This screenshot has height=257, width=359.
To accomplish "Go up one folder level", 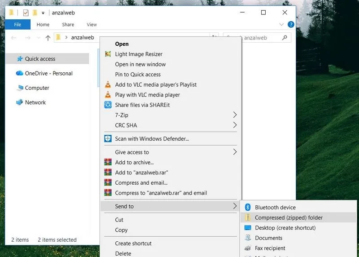I will click(x=48, y=38).
